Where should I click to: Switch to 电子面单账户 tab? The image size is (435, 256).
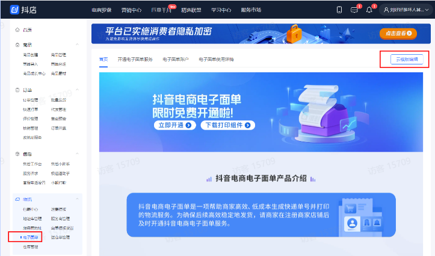pos(176,60)
